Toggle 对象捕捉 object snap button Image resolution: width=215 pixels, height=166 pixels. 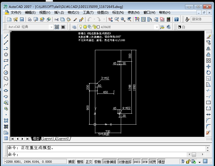pos(109,162)
